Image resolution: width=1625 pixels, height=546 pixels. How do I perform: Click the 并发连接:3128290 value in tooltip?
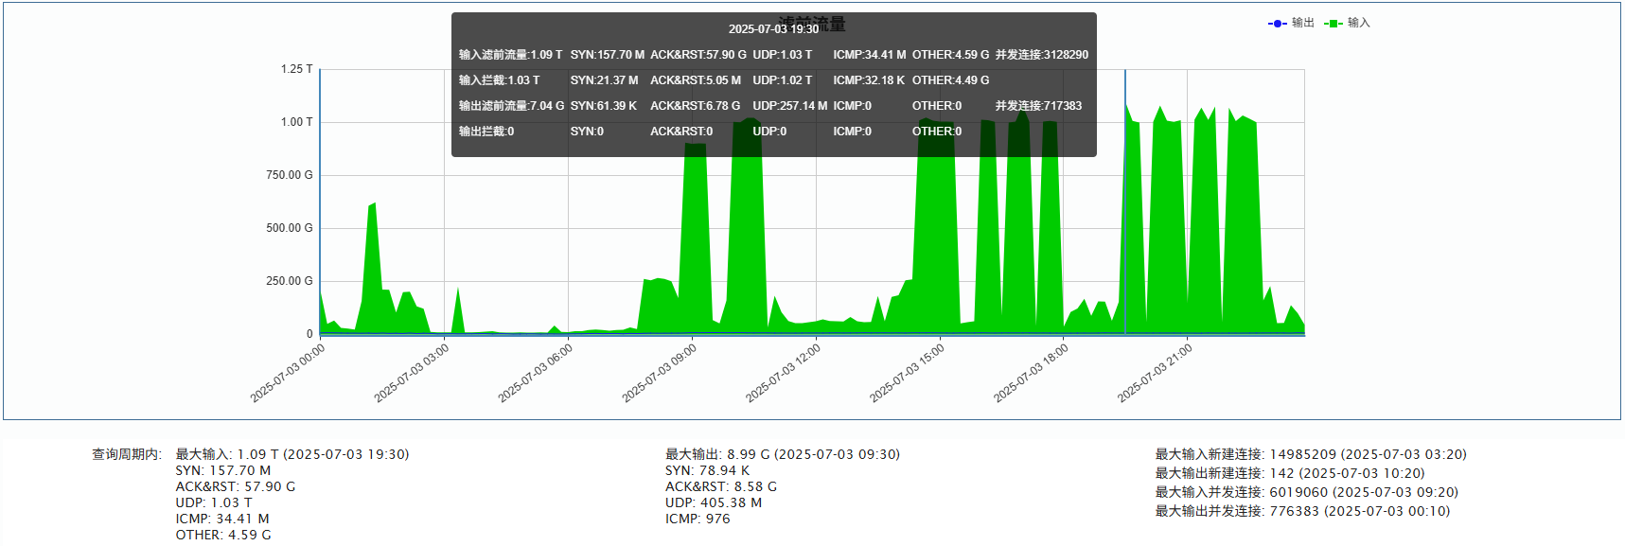pyautogui.click(x=1041, y=55)
